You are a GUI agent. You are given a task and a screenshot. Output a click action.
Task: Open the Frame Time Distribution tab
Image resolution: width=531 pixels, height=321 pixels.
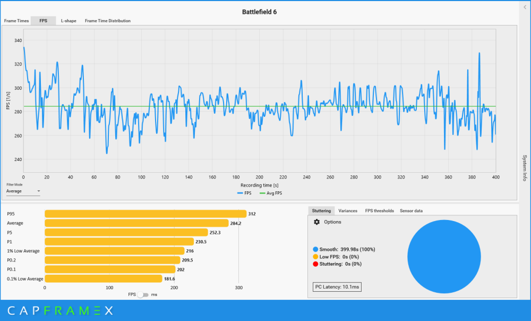click(108, 21)
